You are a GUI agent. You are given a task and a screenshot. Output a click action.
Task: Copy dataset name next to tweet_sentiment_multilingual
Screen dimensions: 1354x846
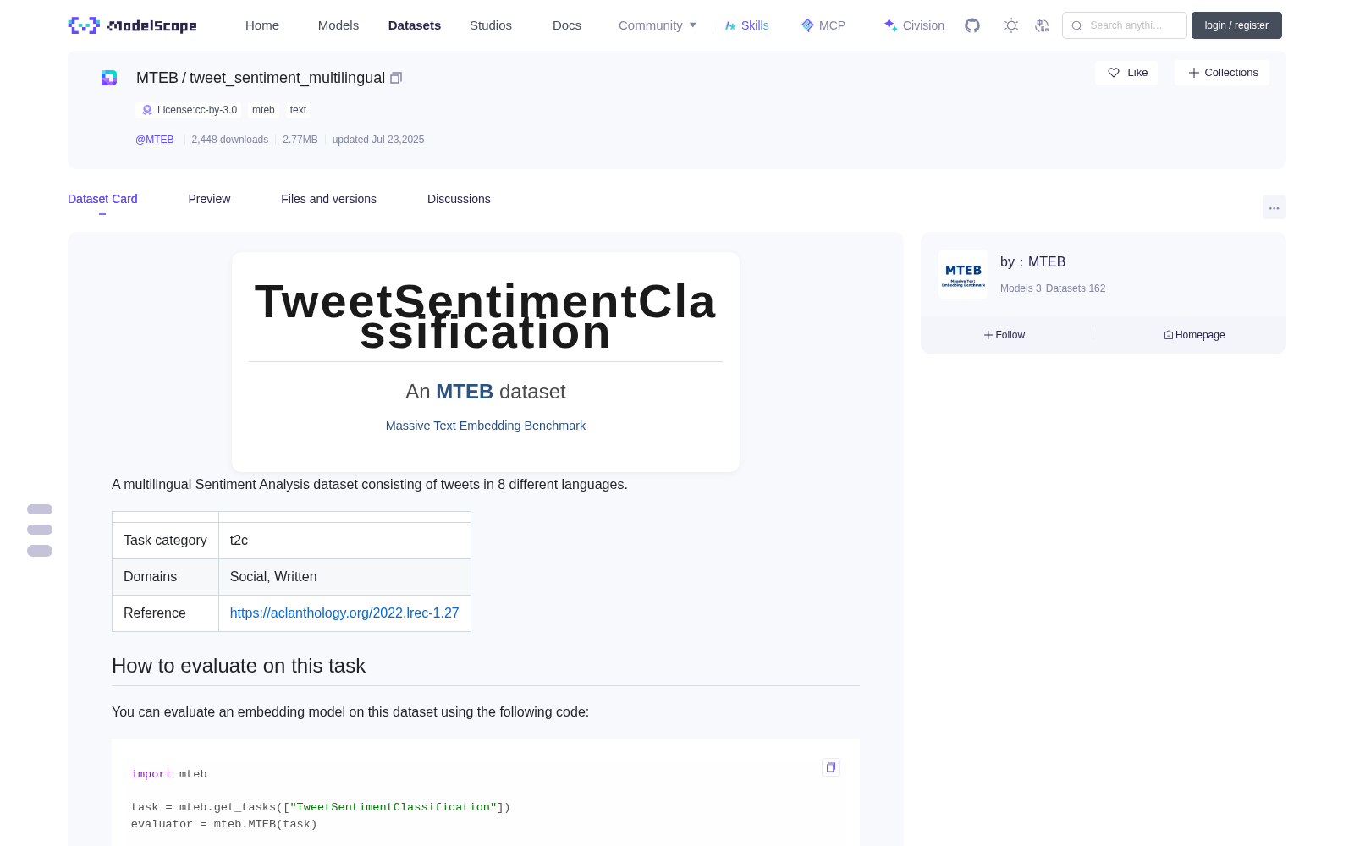click(396, 78)
